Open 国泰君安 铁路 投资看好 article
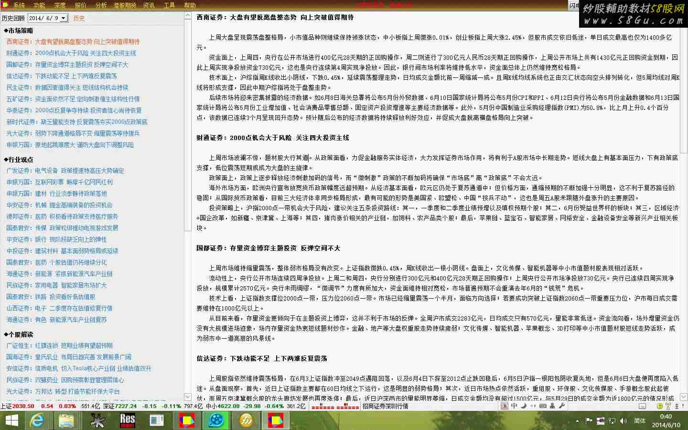The width and height of the screenshot is (688, 430). tap(51, 297)
